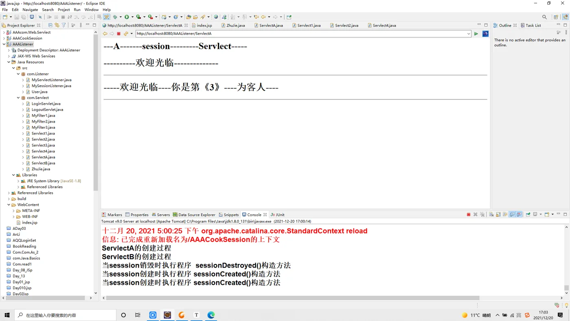Open the JUnit view tab
This screenshot has width=570, height=321.
[278, 215]
